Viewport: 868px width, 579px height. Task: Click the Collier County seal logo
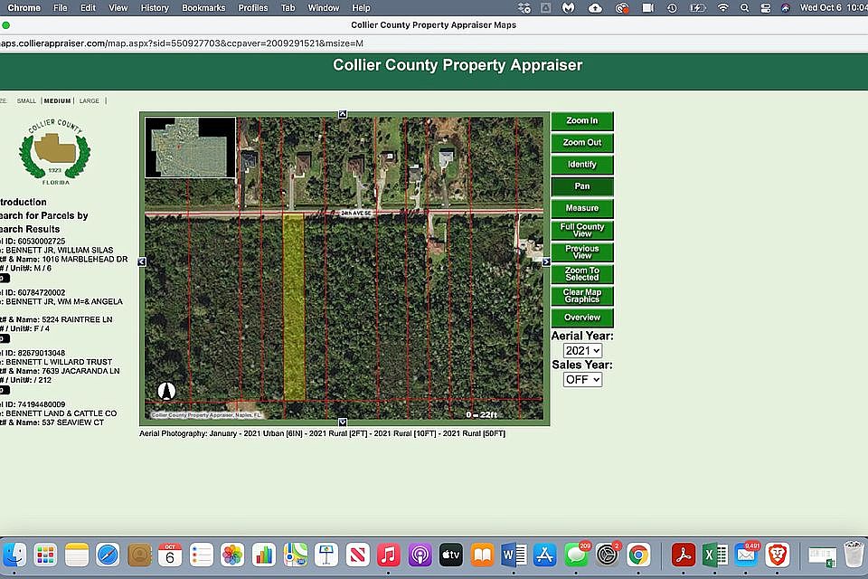coord(55,152)
